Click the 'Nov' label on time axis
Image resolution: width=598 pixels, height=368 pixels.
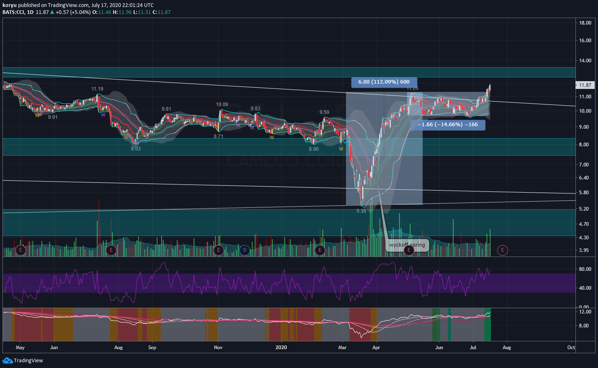[x=218, y=348]
